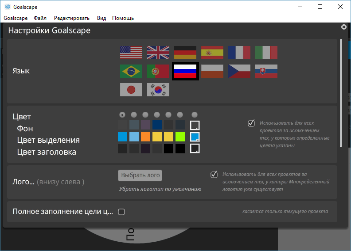Select the UK flag language
The image size is (351, 251).
pos(158,53)
